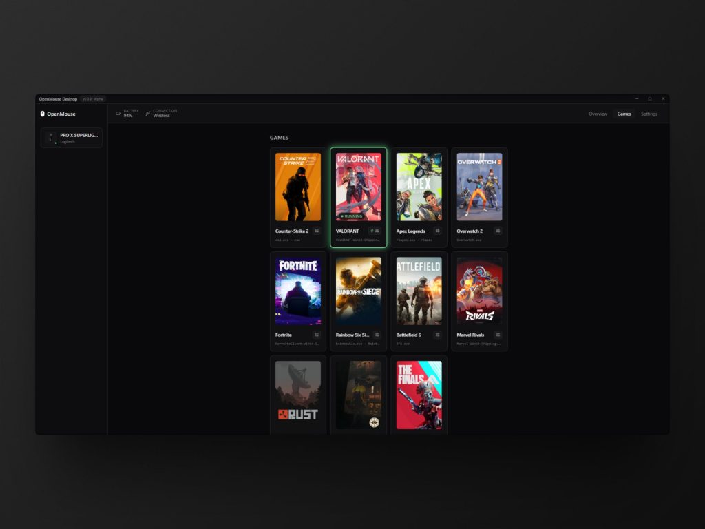This screenshot has height=529, width=705.
Task: Select the Overwatch 2 cover art
Action: (x=479, y=187)
